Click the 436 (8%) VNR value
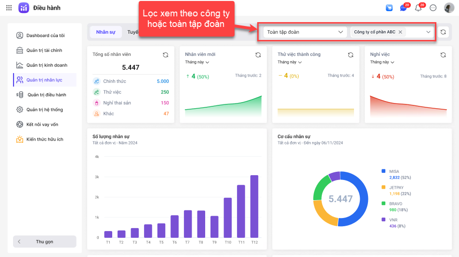This screenshot has height=257, width=459. coord(397,226)
